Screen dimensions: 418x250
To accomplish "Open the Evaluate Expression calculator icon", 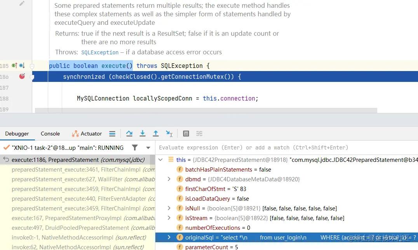I will click(186, 134).
